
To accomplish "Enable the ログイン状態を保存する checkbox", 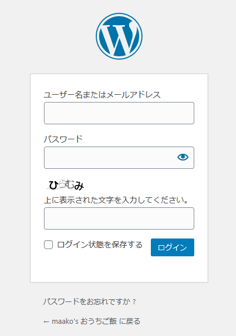I will tap(48, 245).
